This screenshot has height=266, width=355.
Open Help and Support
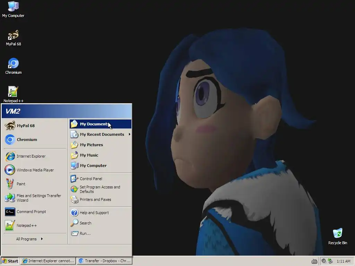coord(101,213)
